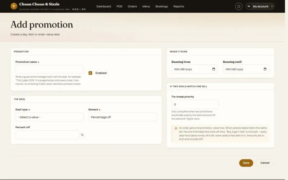Screen dimensions: 288x180
Task: Click the WHEN IT RUNS section header
Action: pyautogui.click(x=179, y=51)
